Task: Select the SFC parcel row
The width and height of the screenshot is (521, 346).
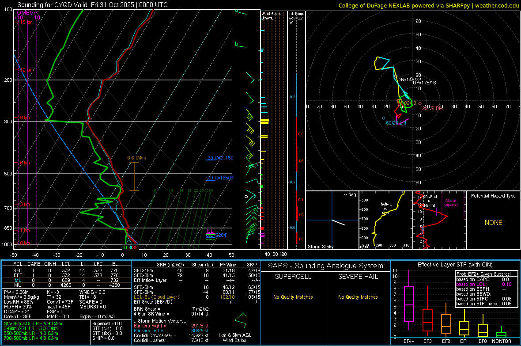Action: 67,270
